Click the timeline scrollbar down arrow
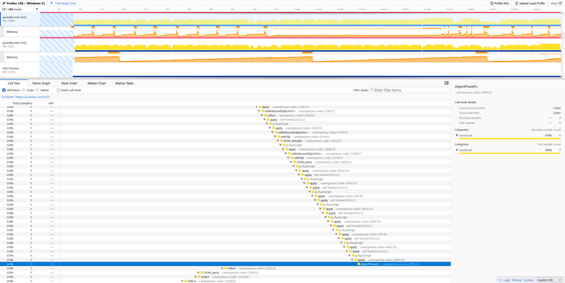 pyautogui.click(x=563, y=76)
